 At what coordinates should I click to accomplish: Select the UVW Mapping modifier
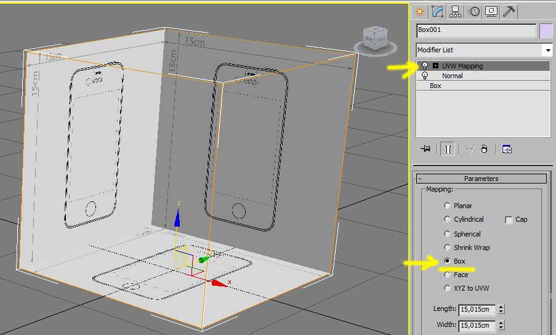(462, 66)
